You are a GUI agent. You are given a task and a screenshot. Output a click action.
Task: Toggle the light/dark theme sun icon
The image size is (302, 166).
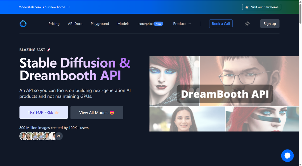(x=247, y=24)
